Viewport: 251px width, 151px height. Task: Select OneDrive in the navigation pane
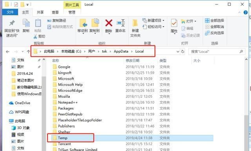coord(20,103)
